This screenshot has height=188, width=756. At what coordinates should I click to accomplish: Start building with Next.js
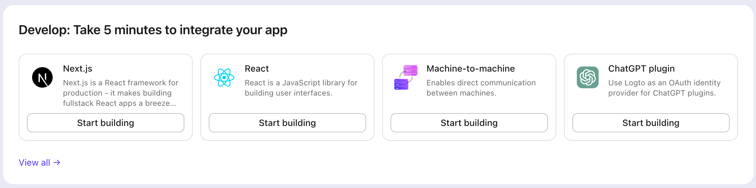(106, 123)
